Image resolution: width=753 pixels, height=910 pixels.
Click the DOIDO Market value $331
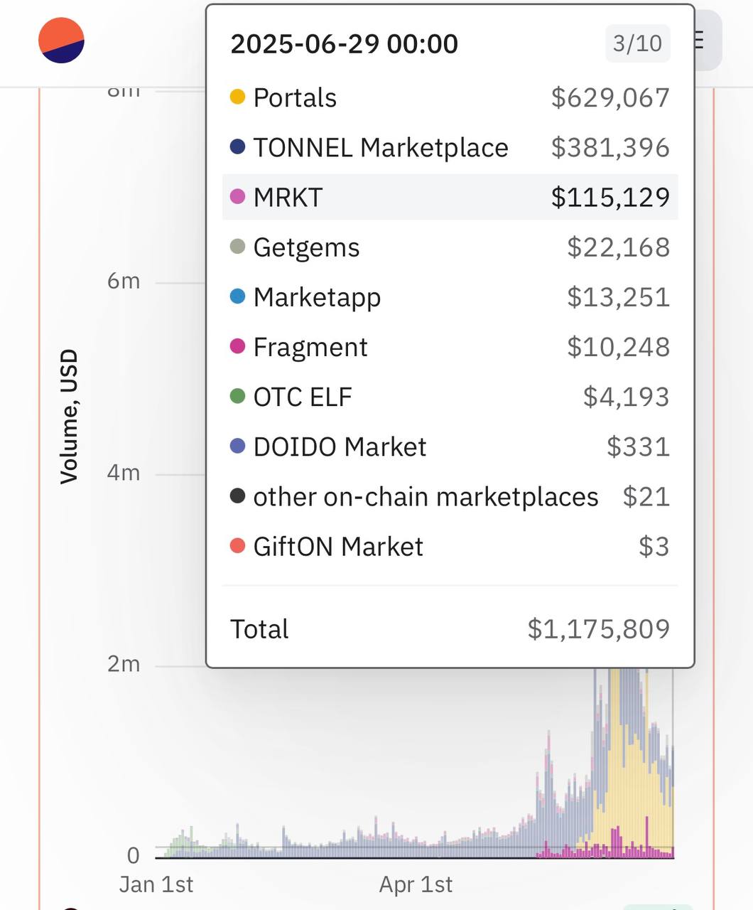[638, 446]
